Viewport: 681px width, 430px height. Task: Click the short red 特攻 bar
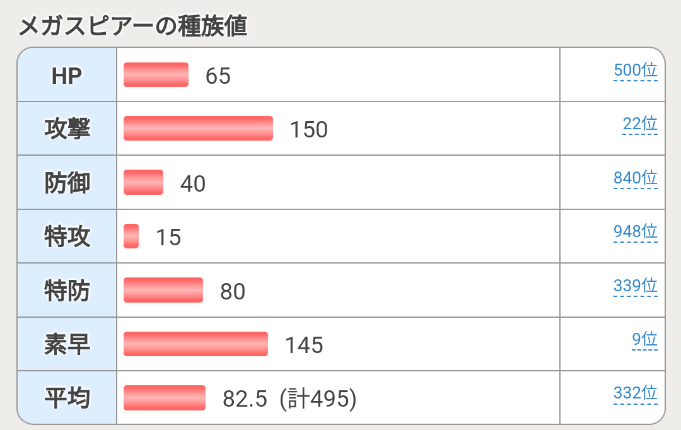click(x=131, y=236)
